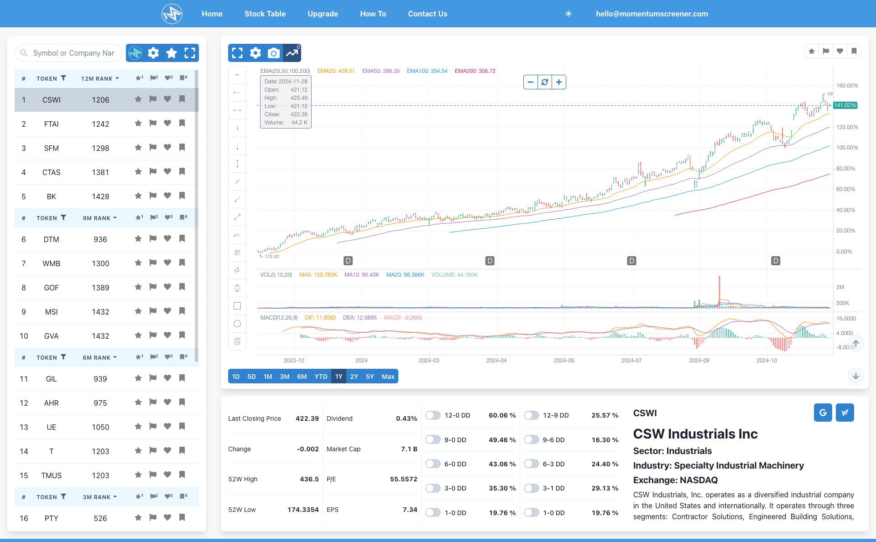Click the account email link
Image resolution: width=876 pixels, height=542 pixels.
coord(652,14)
